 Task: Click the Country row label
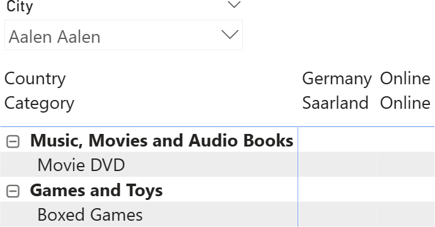coord(35,79)
